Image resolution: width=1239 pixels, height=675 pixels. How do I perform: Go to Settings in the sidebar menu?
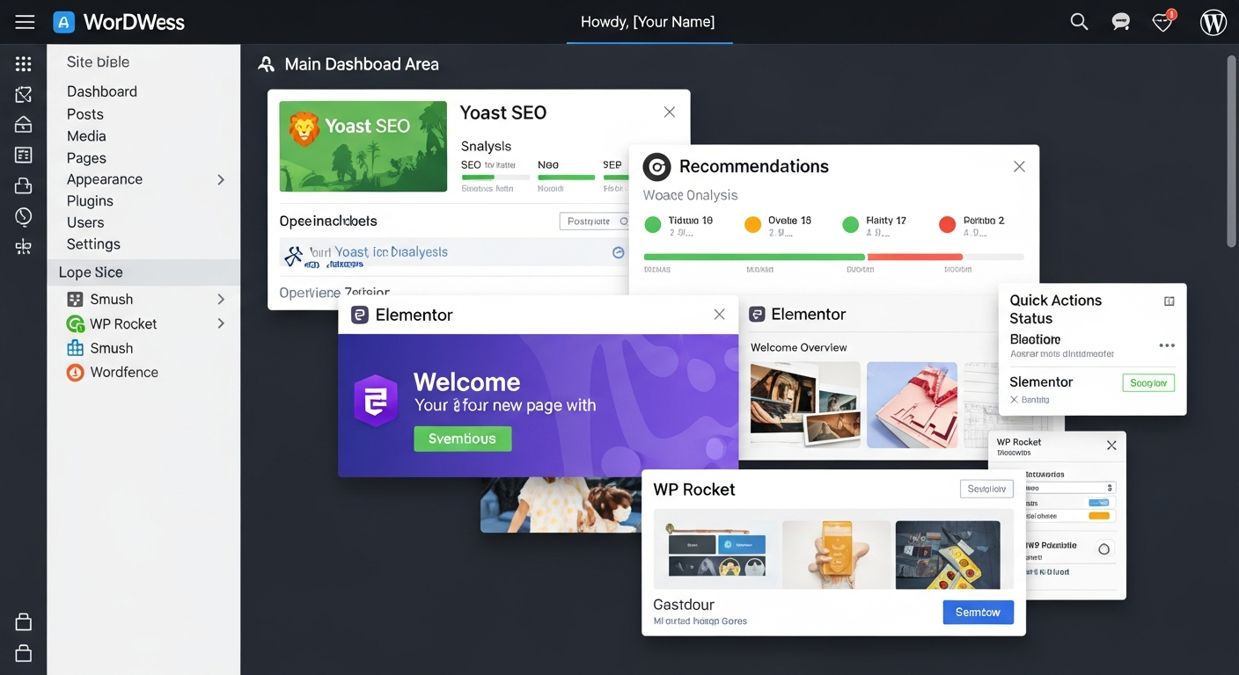(93, 244)
